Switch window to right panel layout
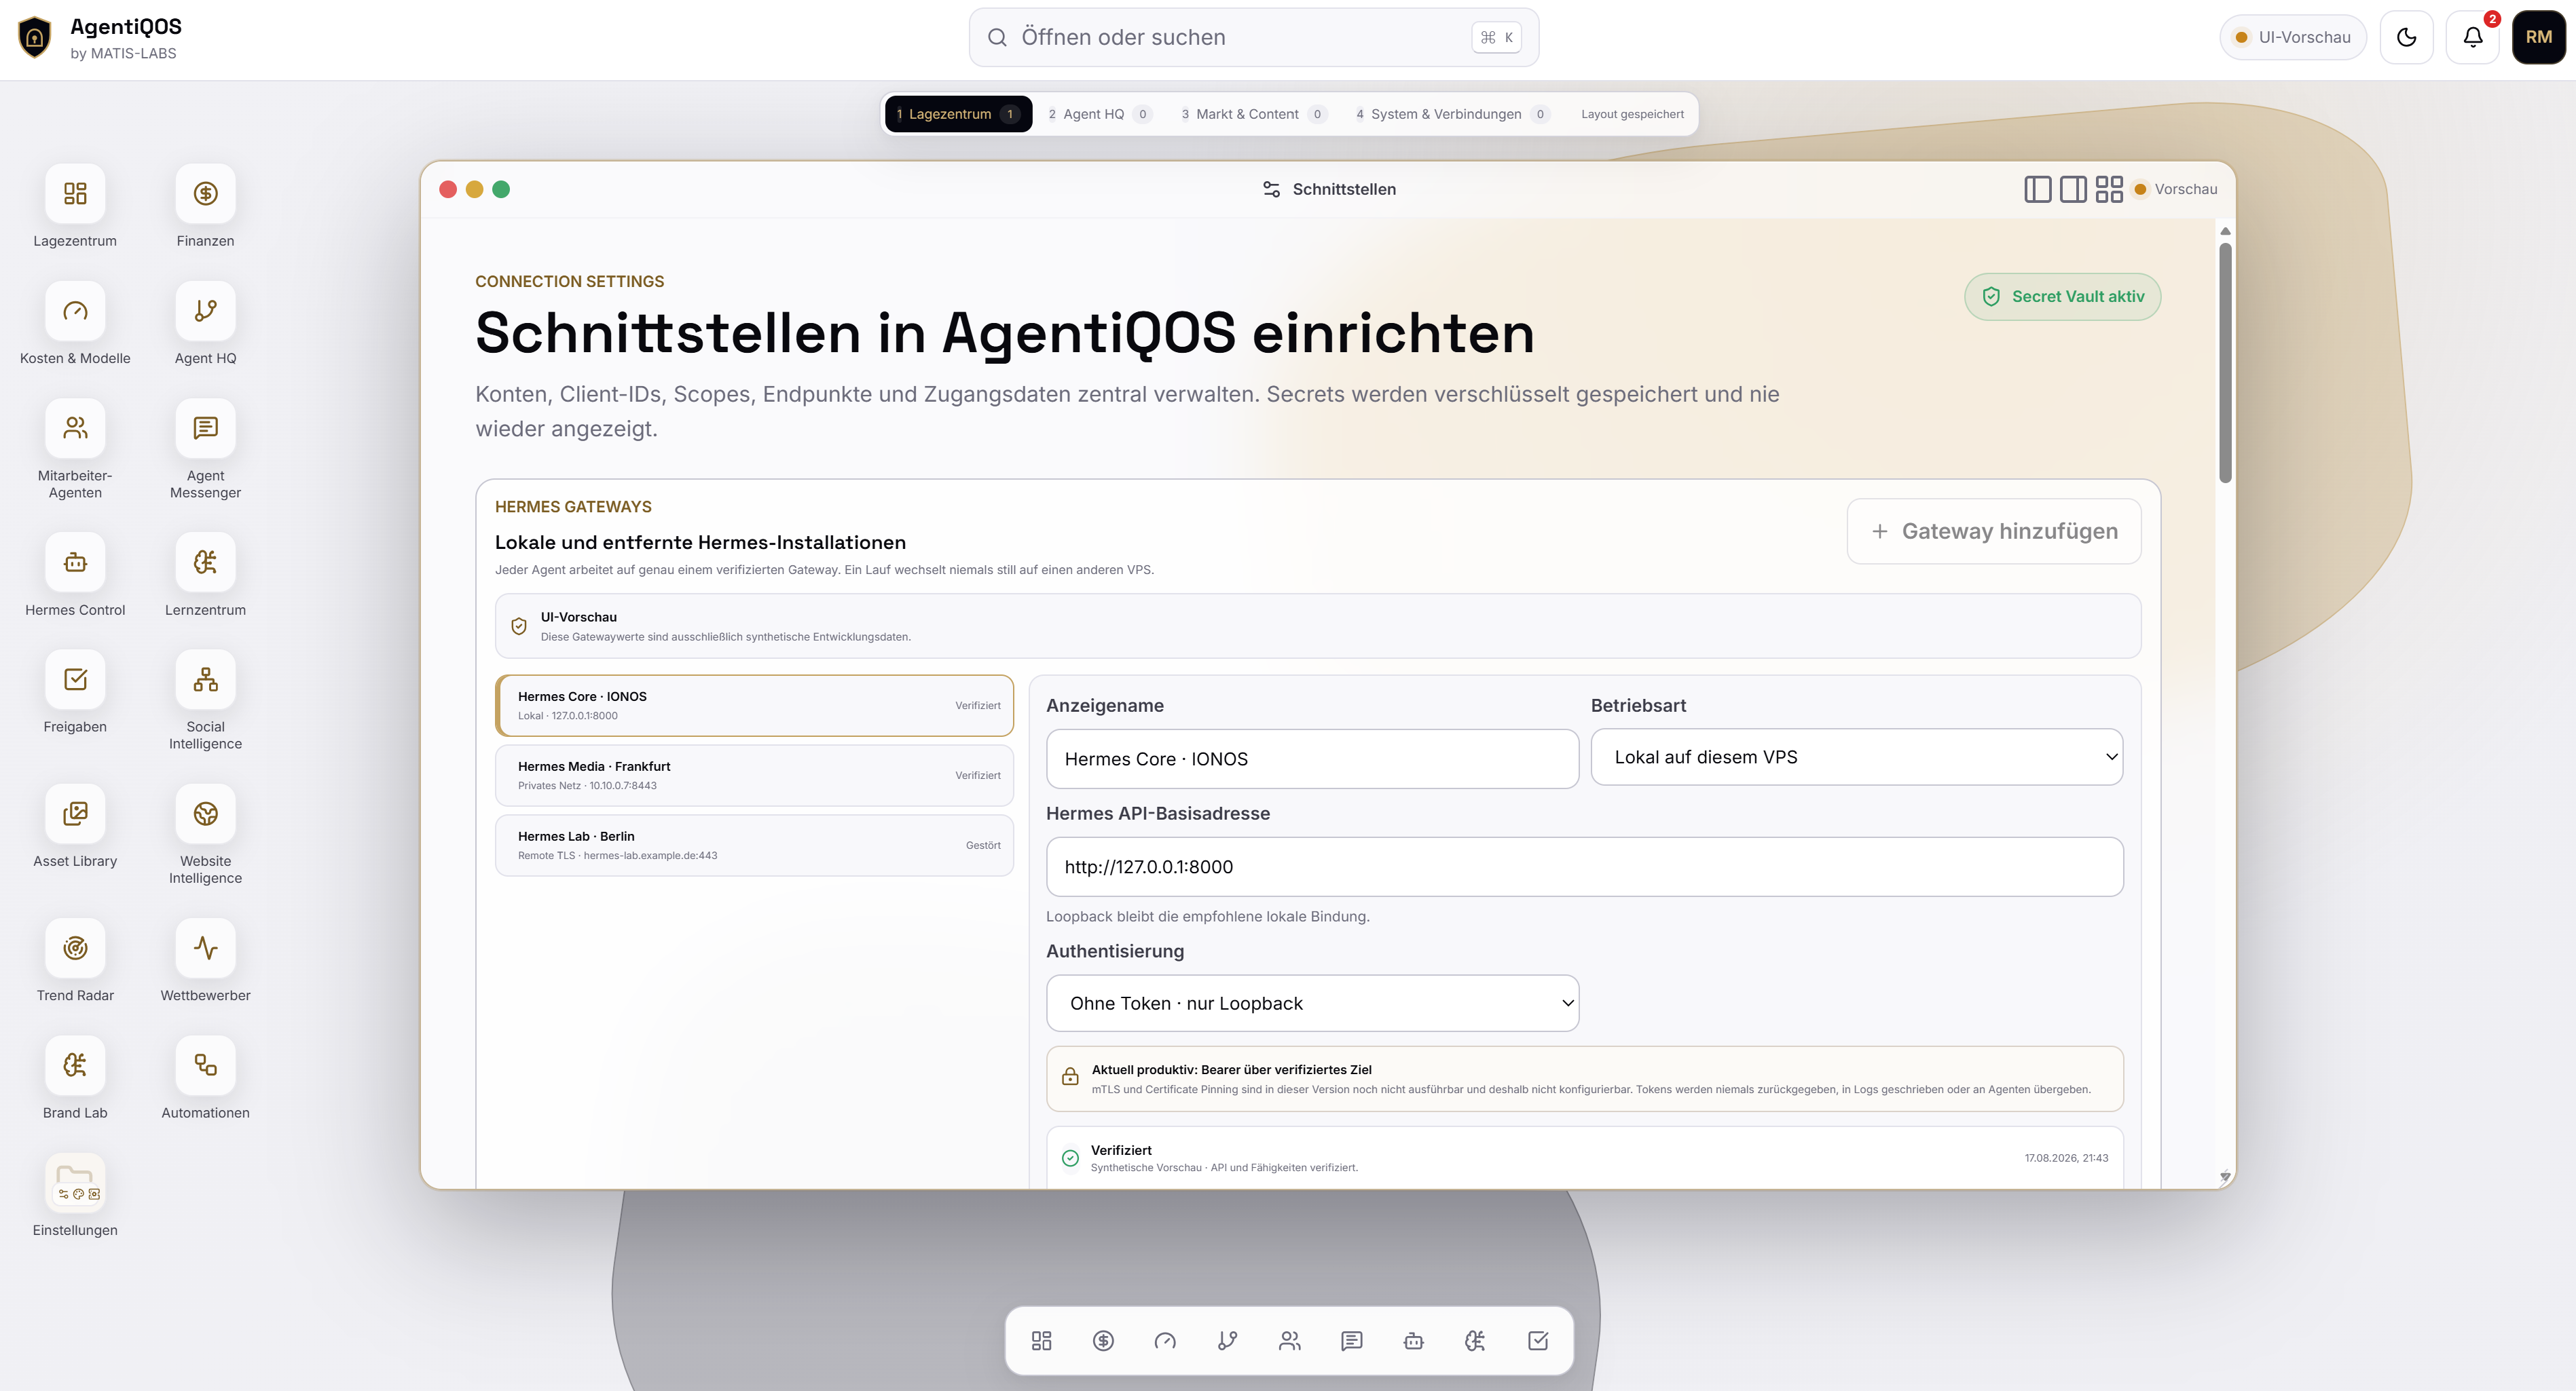Screen dimensions: 2576x1391 pyautogui.click(x=2073, y=189)
